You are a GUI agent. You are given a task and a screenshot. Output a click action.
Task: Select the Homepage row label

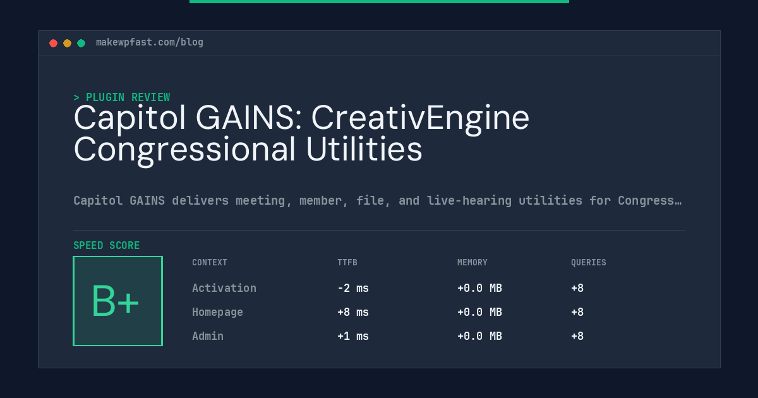tap(217, 312)
